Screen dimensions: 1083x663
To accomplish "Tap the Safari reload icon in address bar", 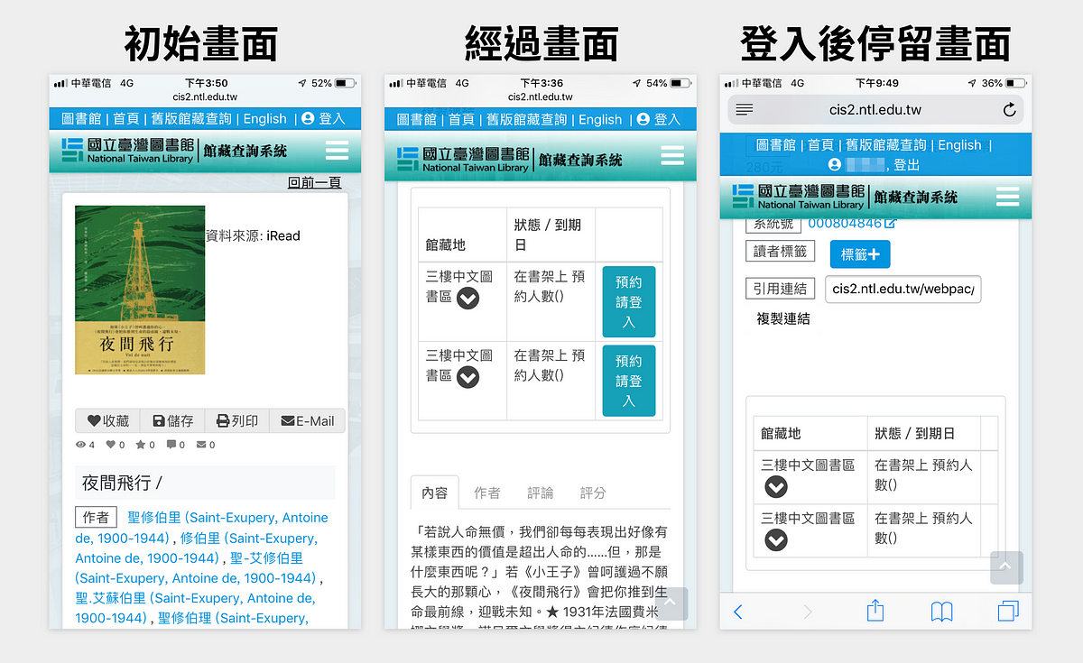I will 1009,110.
